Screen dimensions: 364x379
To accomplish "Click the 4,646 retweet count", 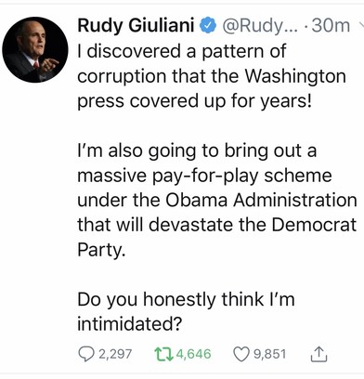I will point(193,354).
